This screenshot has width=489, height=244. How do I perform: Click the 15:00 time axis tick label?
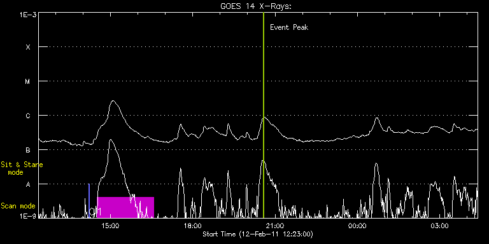click(110, 226)
